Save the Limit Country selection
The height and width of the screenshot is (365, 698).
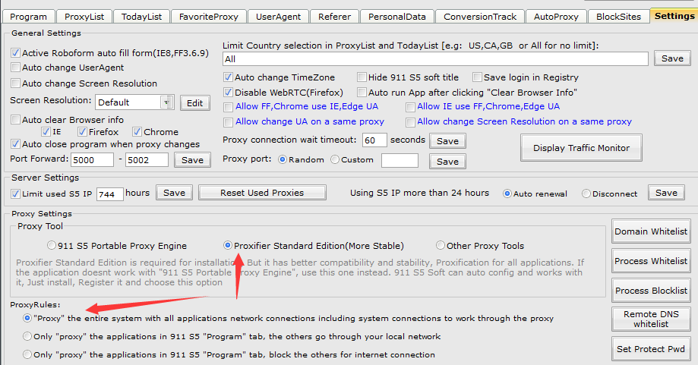pos(672,58)
